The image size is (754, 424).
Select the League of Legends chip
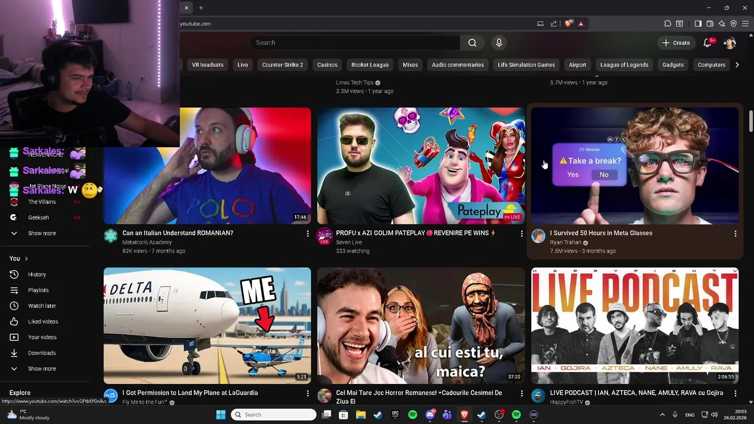(624, 65)
